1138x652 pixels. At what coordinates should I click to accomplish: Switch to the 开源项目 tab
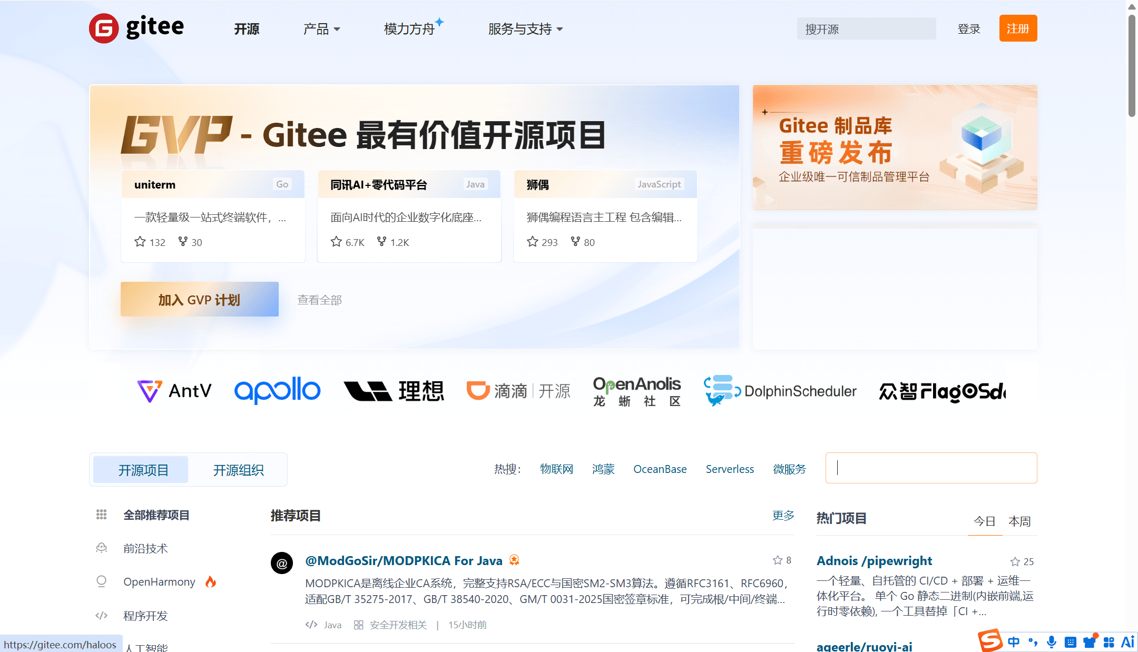point(141,470)
